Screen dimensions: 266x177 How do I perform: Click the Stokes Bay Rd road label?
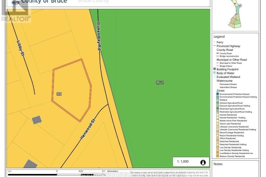tap(99, 36)
